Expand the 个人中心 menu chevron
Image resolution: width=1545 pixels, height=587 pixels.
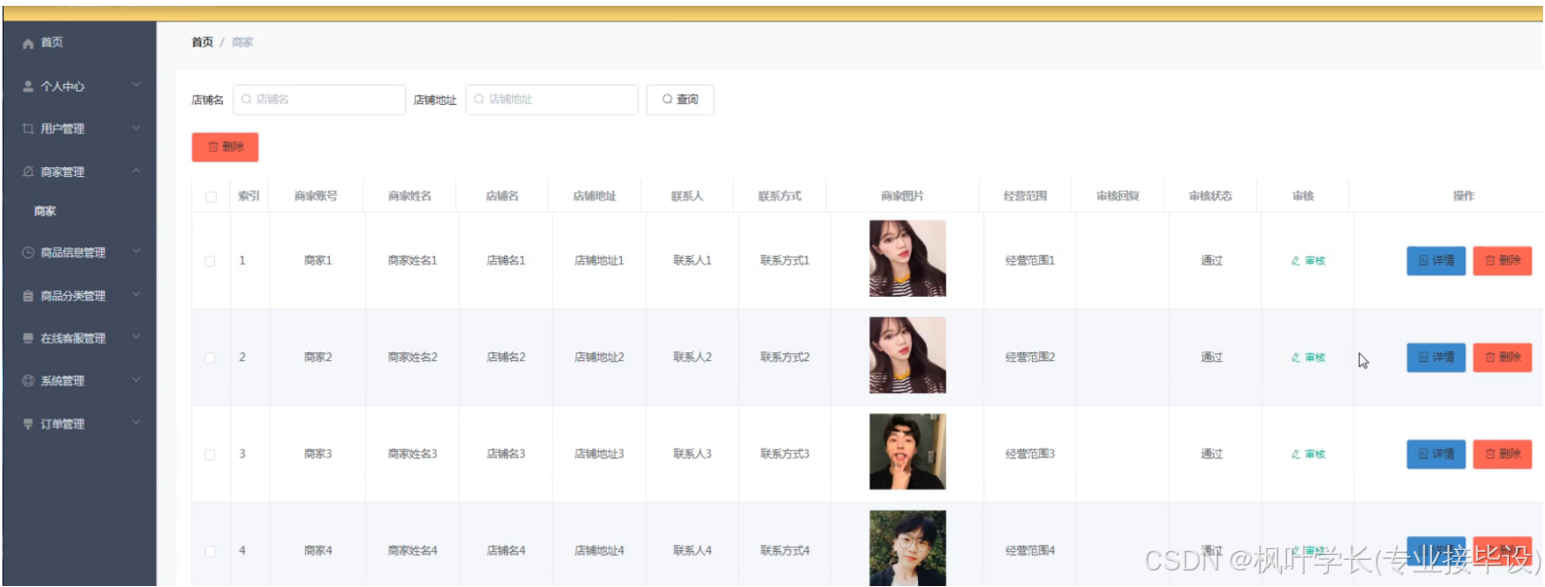pyautogui.click(x=136, y=86)
